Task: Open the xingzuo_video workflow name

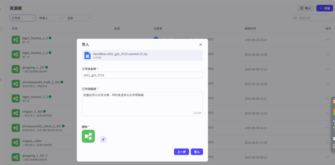Action: pyautogui.click(x=32, y=141)
